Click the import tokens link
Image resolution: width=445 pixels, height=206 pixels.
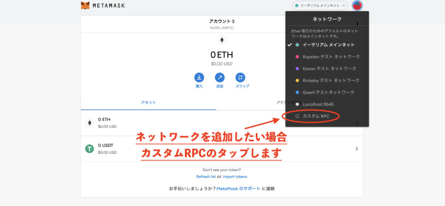click(x=235, y=177)
